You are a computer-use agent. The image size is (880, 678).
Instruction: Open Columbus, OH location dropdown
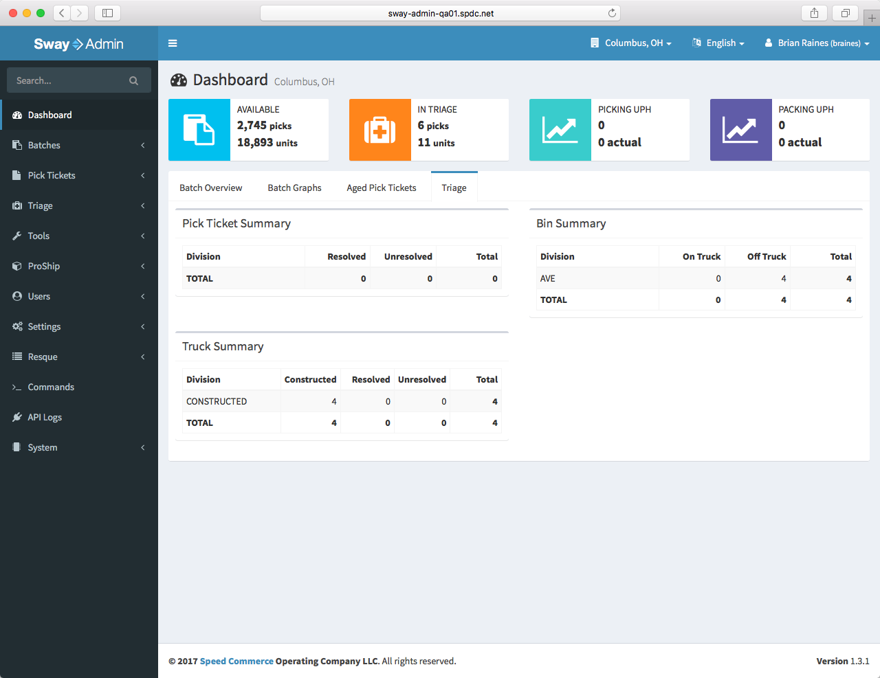[631, 43]
